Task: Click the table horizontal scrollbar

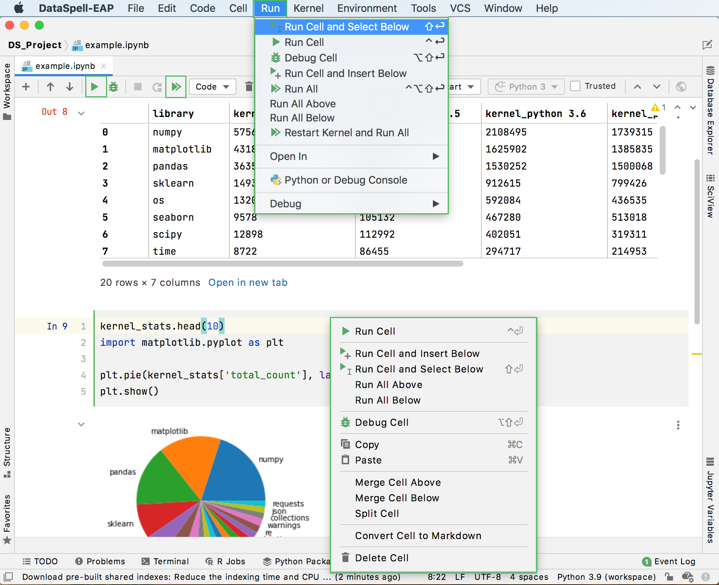Action: 282,264
